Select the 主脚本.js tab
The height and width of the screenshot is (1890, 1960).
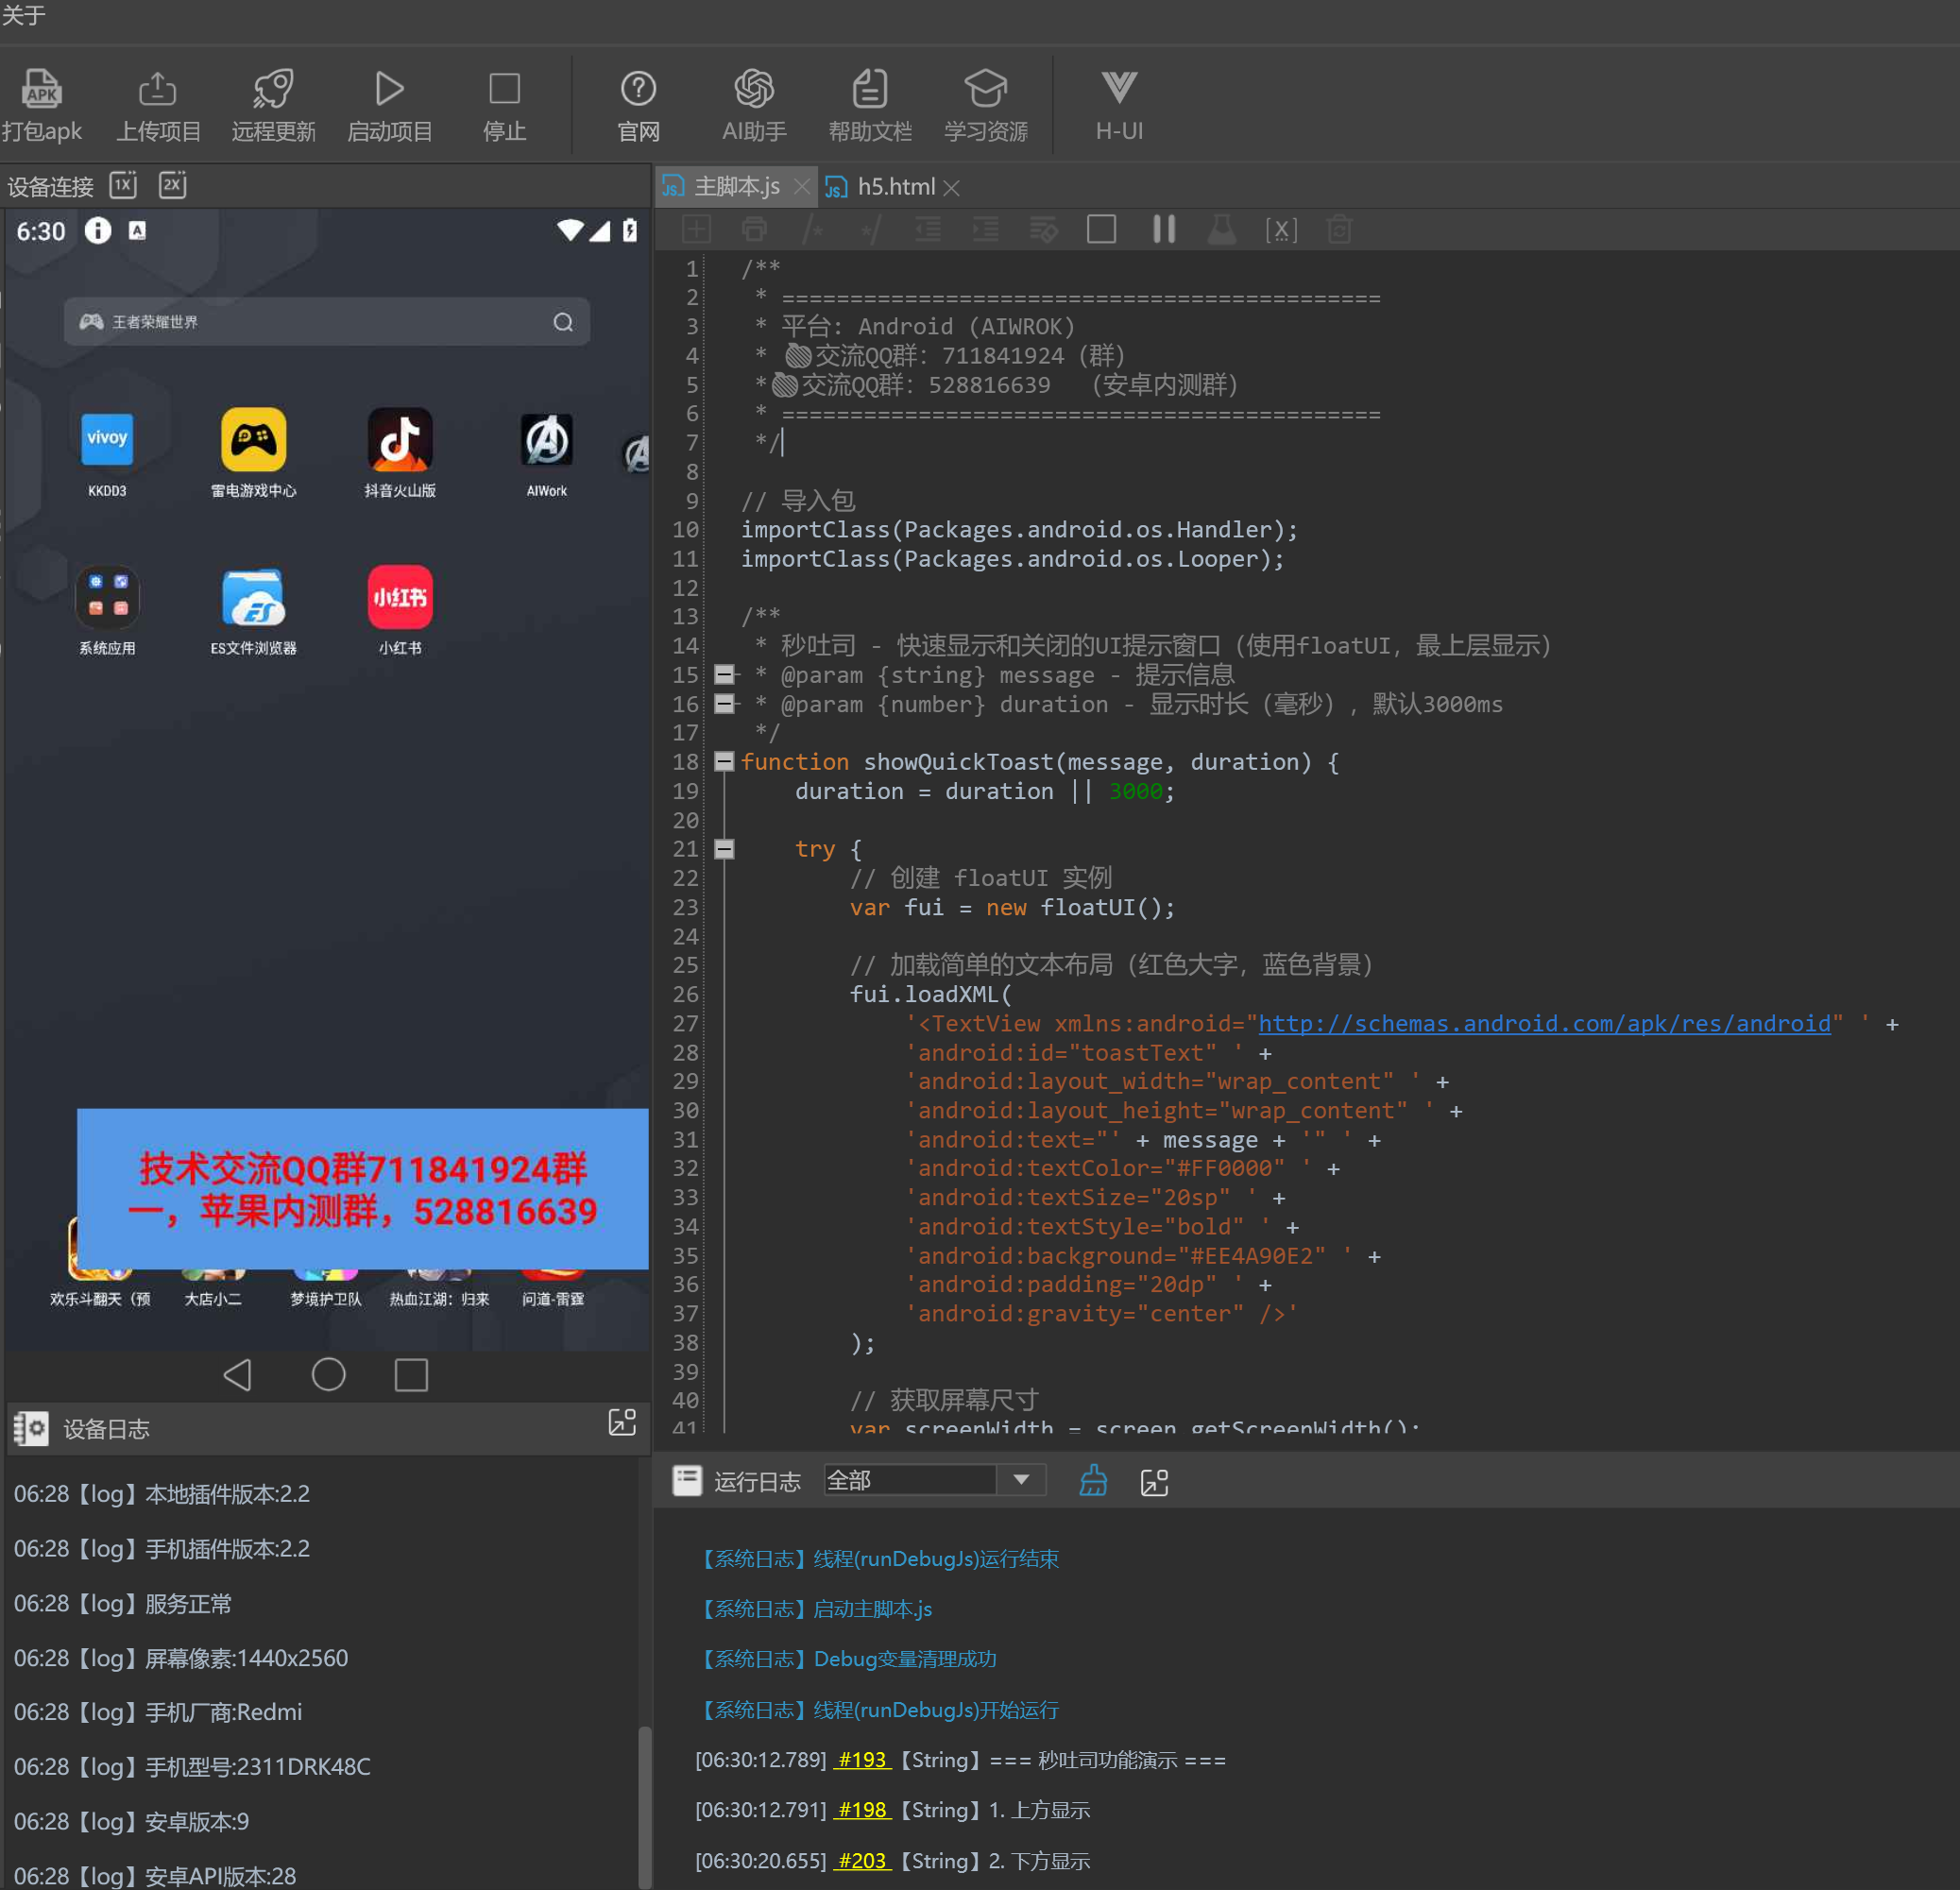(735, 187)
